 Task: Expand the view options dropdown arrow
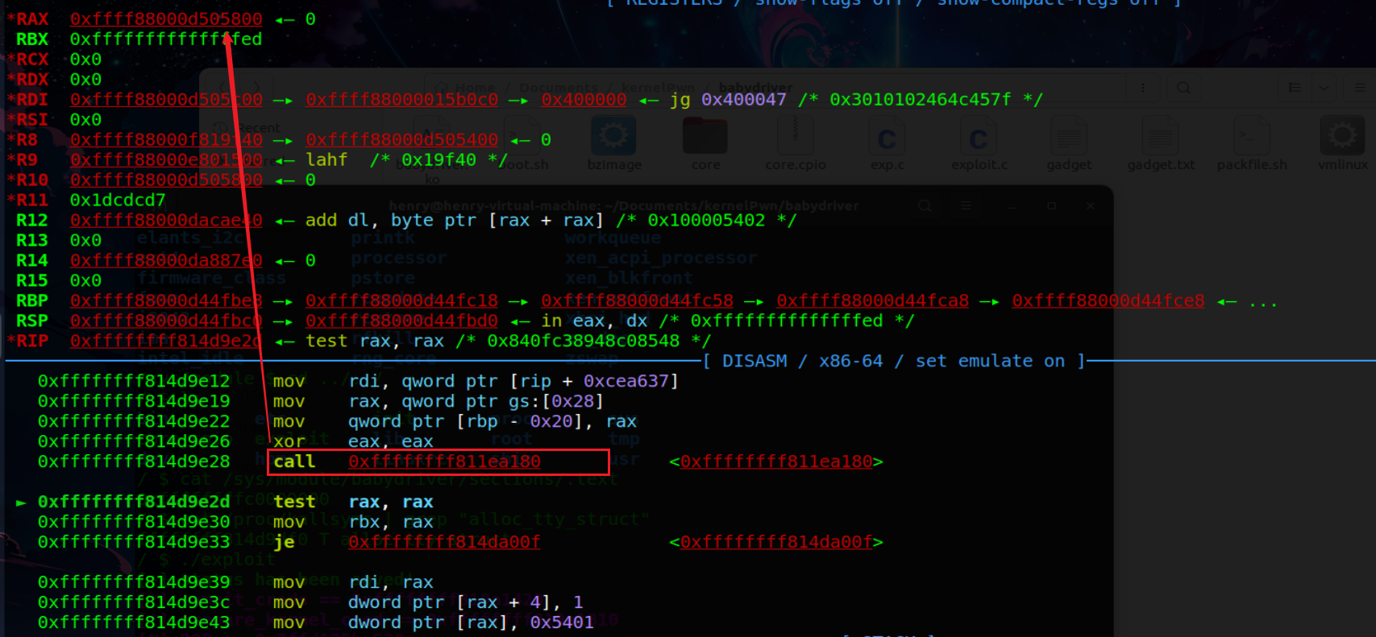tap(1324, 88)
